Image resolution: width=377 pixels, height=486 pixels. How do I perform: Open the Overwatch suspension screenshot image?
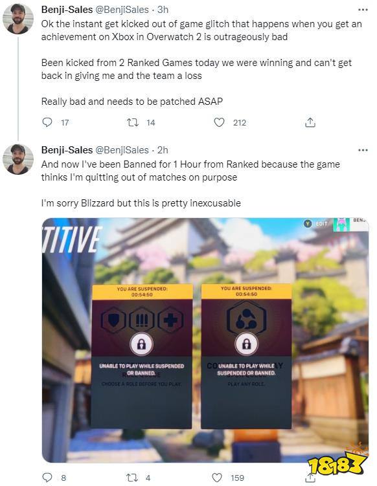(205, 340)
